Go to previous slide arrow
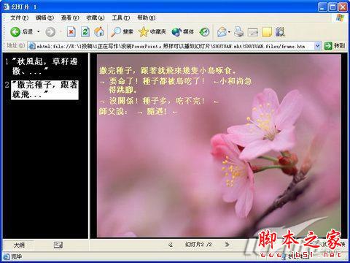The height and width of the screenshot is (263, 350). tap(171, 245)
